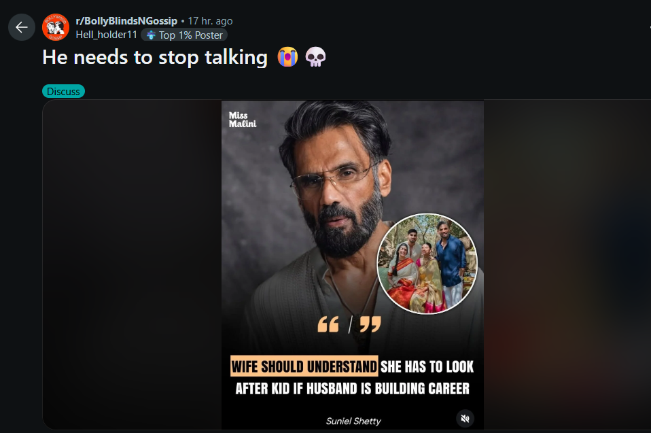Click the blurred area left of the image

click(x=133, y=265)
